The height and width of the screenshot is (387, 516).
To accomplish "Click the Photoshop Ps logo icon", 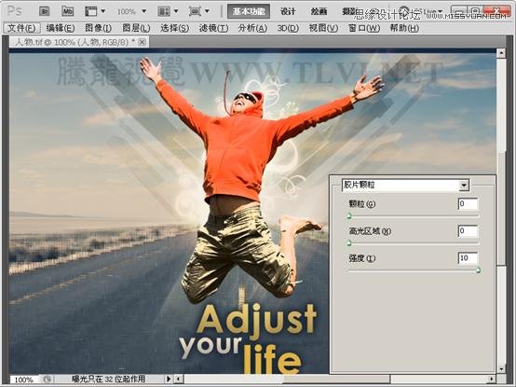I will coord(14,11).
